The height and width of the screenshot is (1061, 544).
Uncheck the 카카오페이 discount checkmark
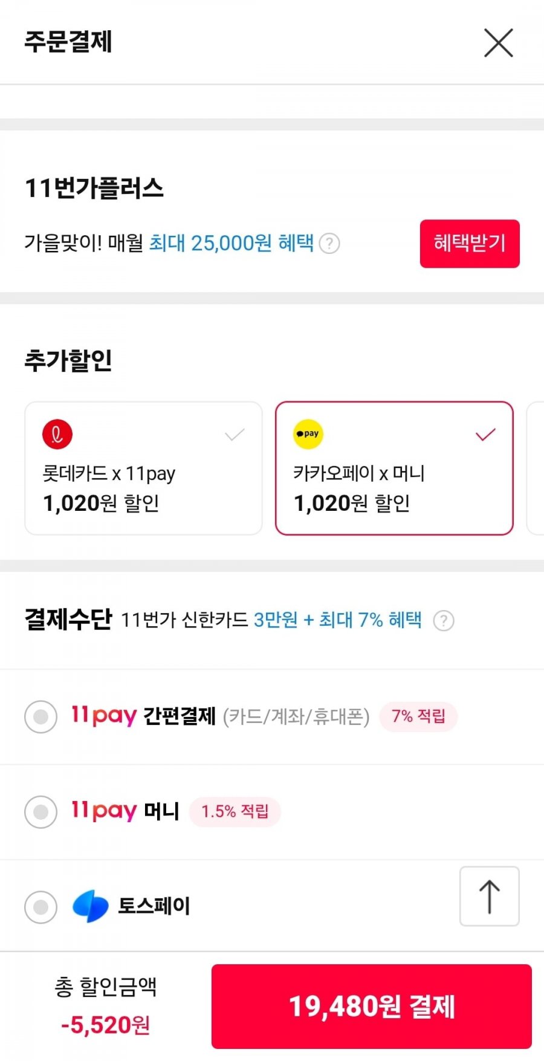485,434
